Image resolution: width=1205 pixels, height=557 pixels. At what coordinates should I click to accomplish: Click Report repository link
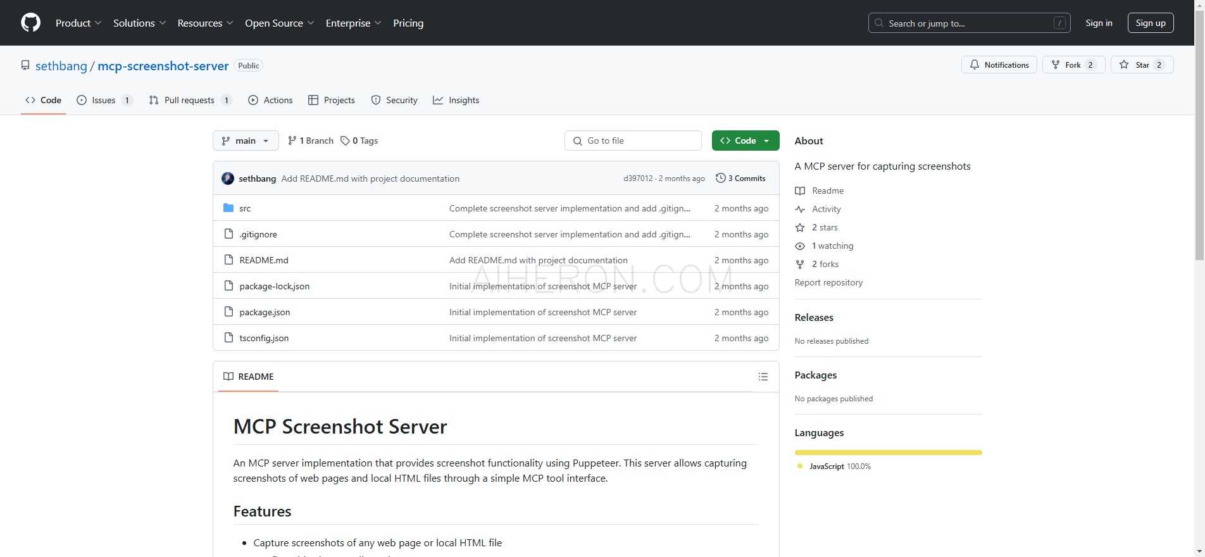(828, 282)
